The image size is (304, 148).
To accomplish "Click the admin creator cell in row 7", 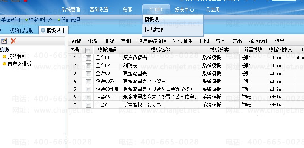I will pos(281,105).
